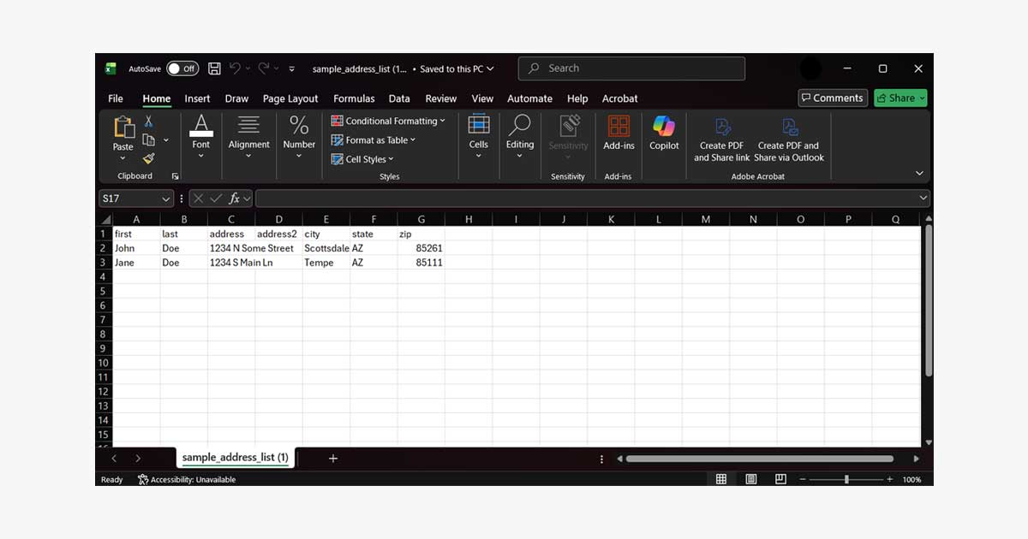Adjust the zoom slider in status bar
The image size is (1028, 539).
(846, 480)
